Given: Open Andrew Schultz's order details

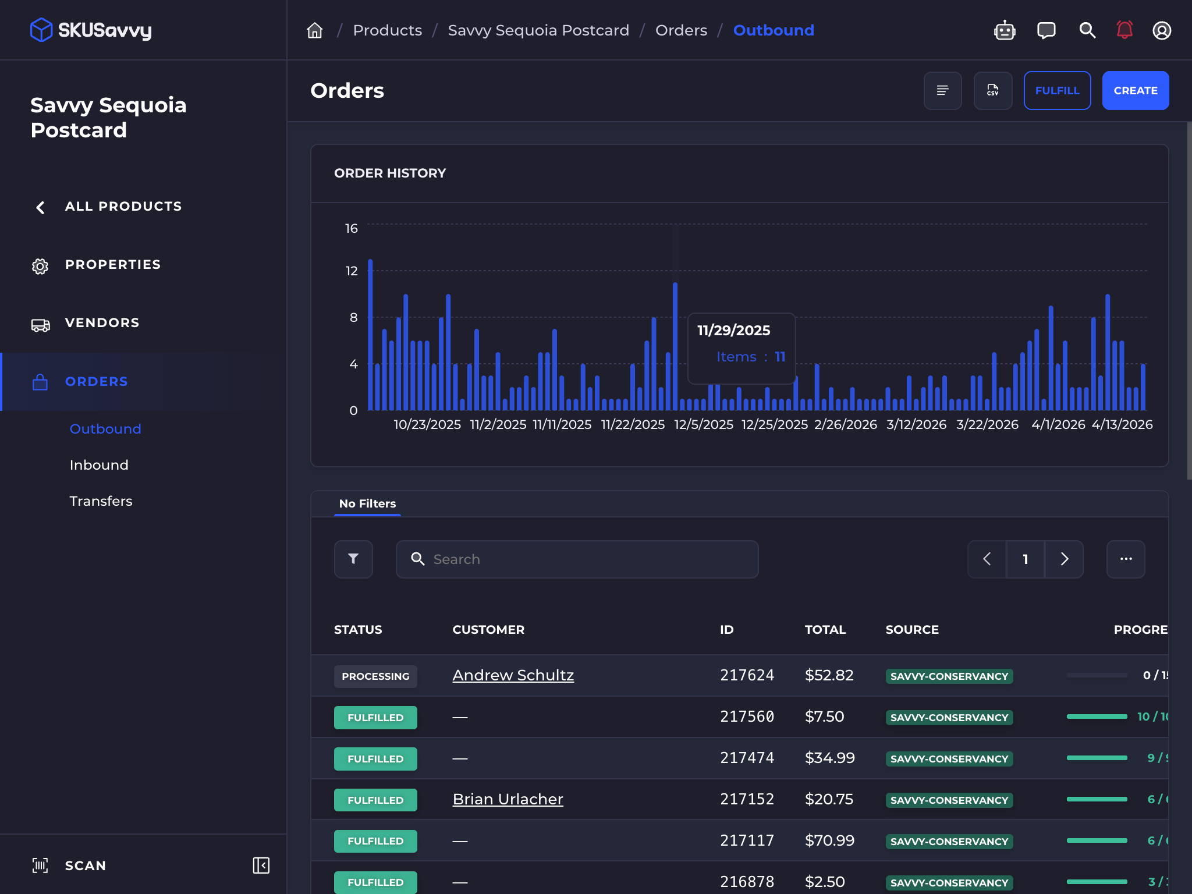Looking at the screenshot, I should (x=512, y=675).
